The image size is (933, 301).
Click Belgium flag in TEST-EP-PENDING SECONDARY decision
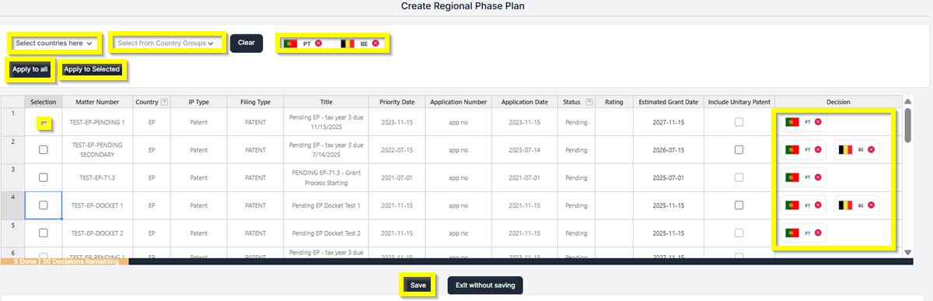tap(845, 149)
